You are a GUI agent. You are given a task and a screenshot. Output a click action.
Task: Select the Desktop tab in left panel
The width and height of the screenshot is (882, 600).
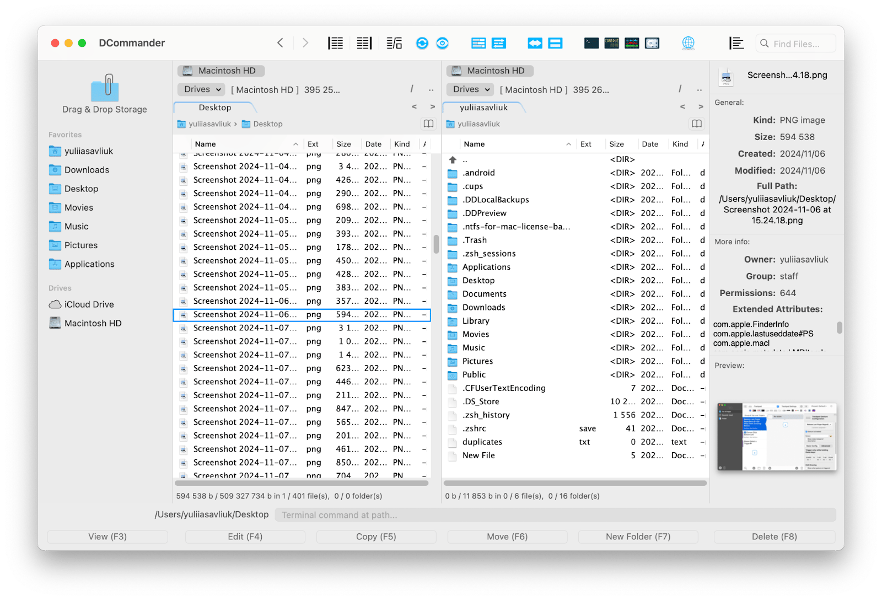[x=215, y=108]
